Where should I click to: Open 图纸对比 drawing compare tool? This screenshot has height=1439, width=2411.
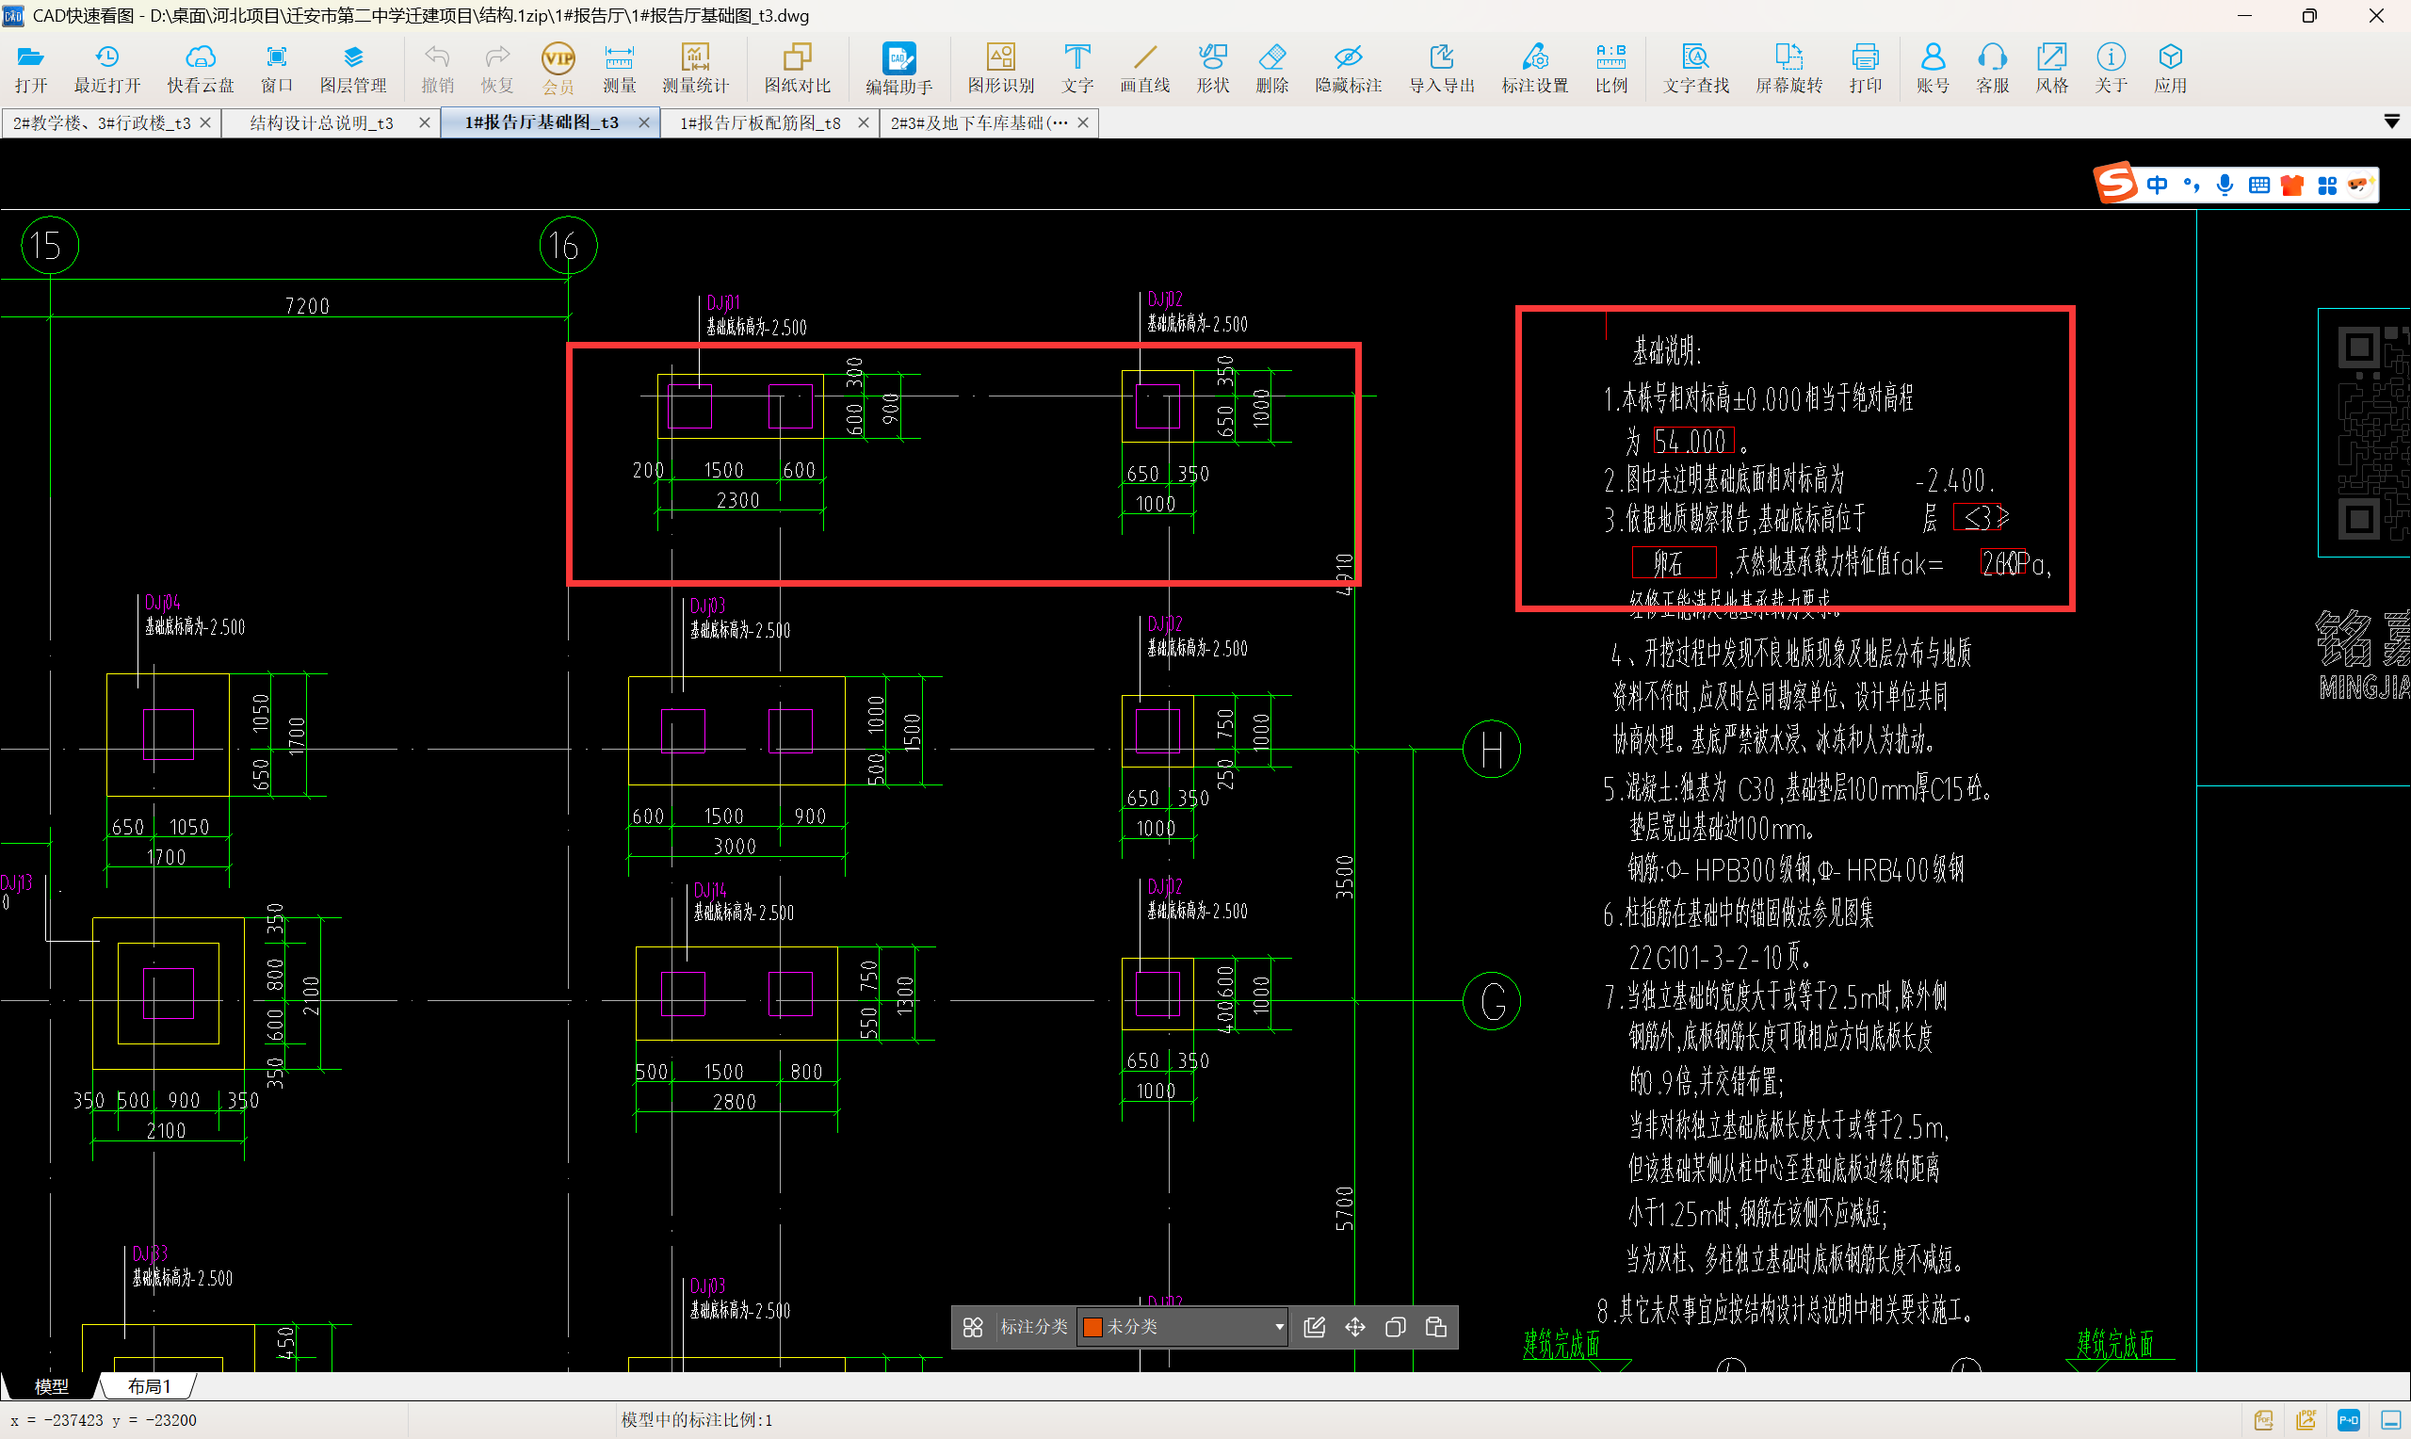pyautogui.click(x=797, y=68)
